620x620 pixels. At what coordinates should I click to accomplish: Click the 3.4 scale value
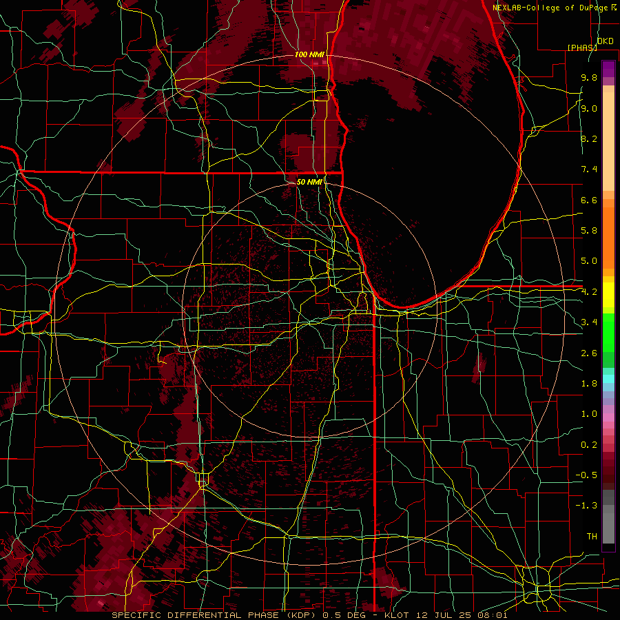point(589,322)
